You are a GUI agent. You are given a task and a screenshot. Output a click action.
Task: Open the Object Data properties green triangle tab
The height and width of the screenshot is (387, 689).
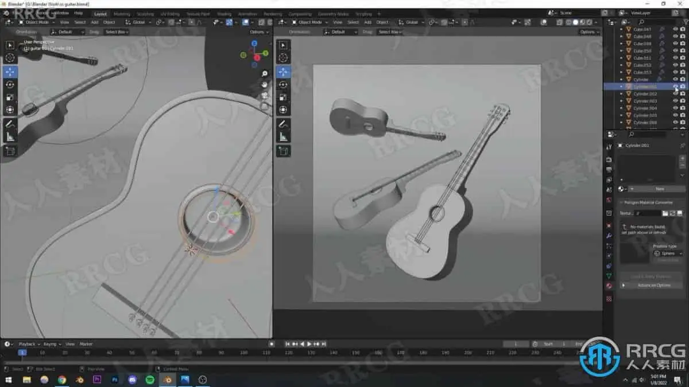(x=609, y=276)
